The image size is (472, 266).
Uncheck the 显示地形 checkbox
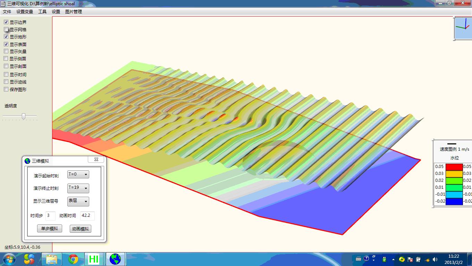6,37
